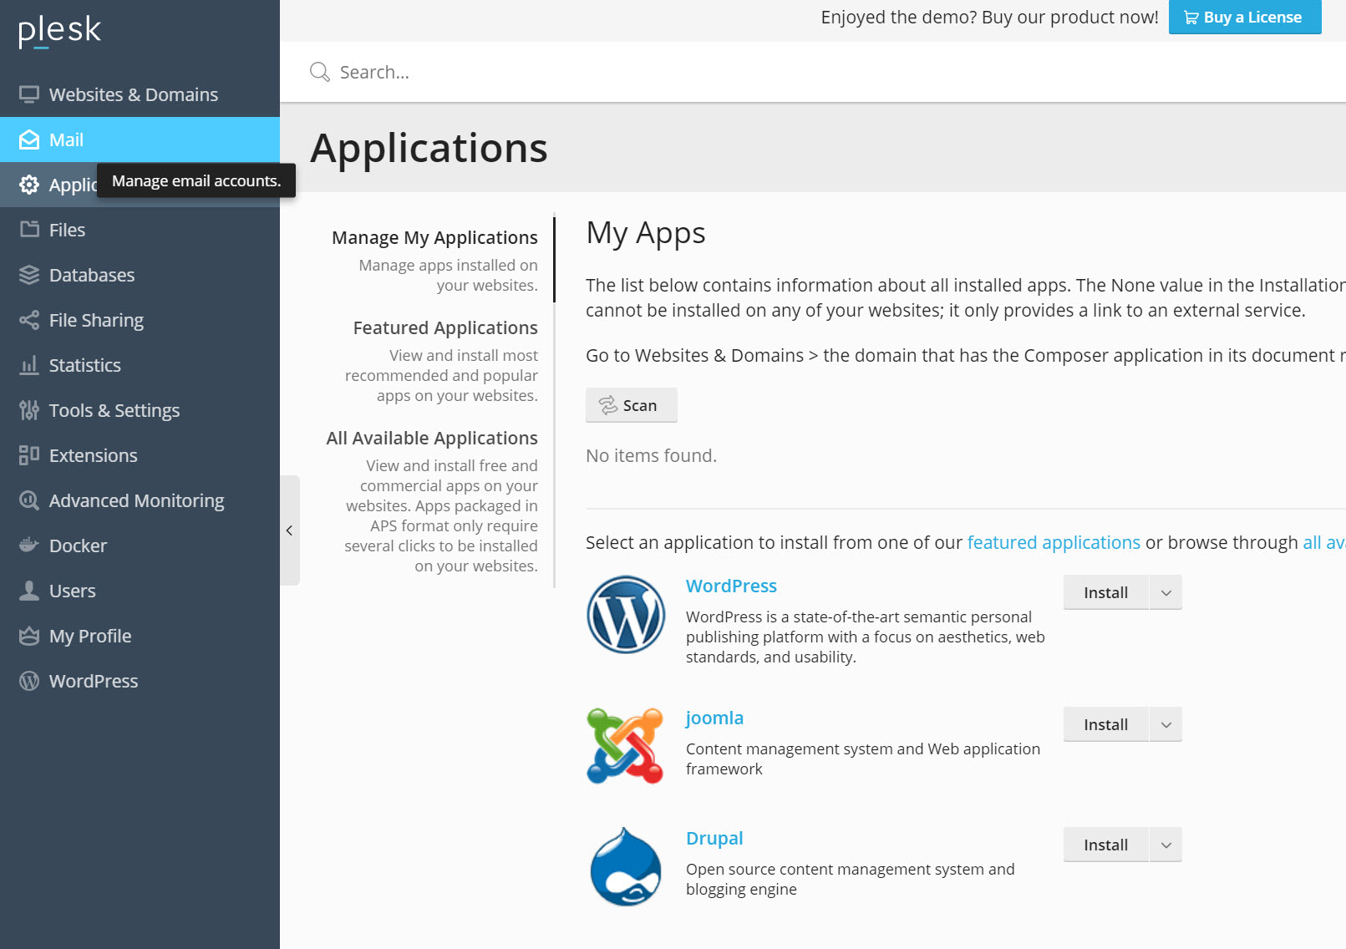Expand the Install options for joomla
The height and width of the screenshot is (949, 1346).
point(1166,723)
